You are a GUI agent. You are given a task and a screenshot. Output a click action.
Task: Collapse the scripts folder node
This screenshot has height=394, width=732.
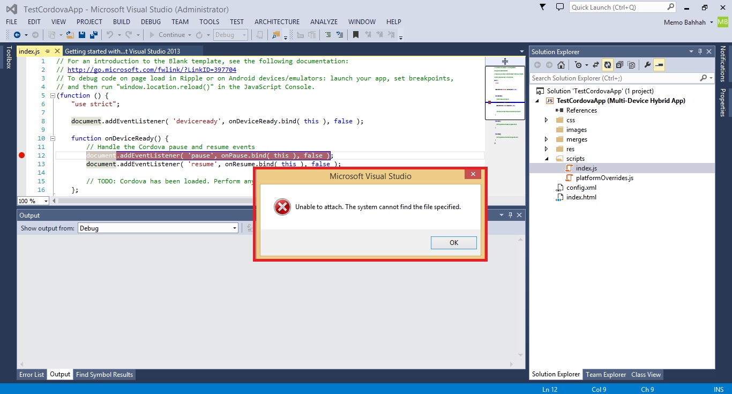tap(547, 159)
